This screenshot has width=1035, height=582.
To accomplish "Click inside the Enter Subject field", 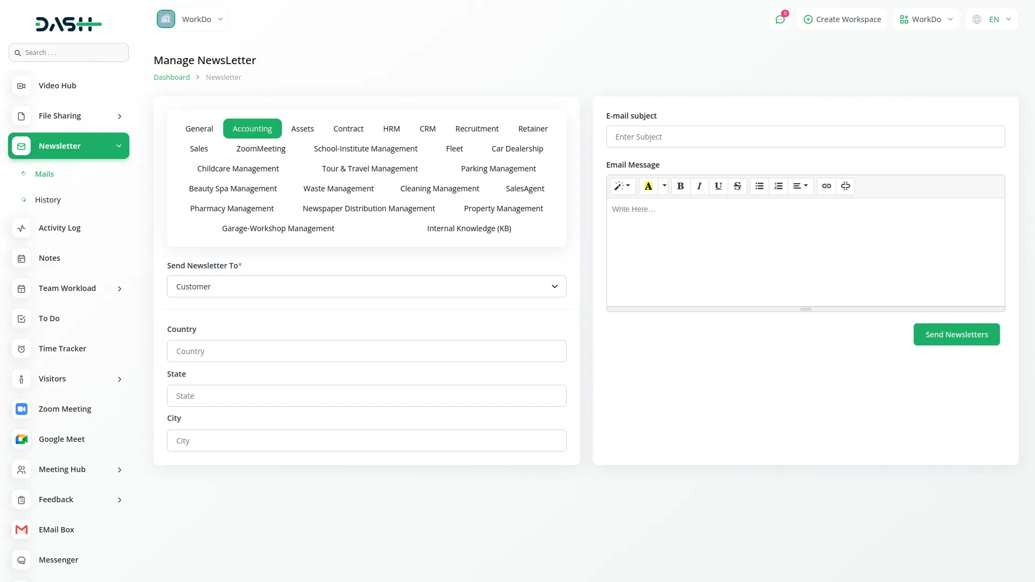I will 805,136.
